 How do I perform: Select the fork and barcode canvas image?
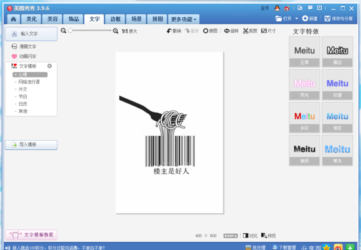169,132
